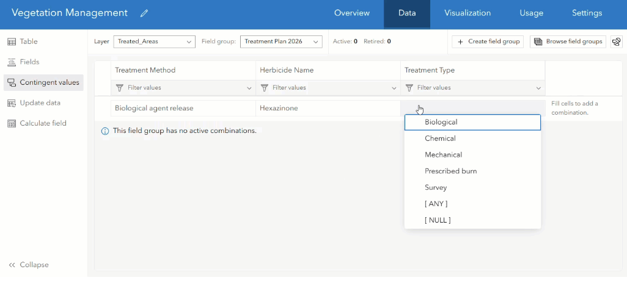Click the Treatment Type filter funnel icon
Image resolution: width=627 pixels, height=283 pixels.
tap(409, 88)
